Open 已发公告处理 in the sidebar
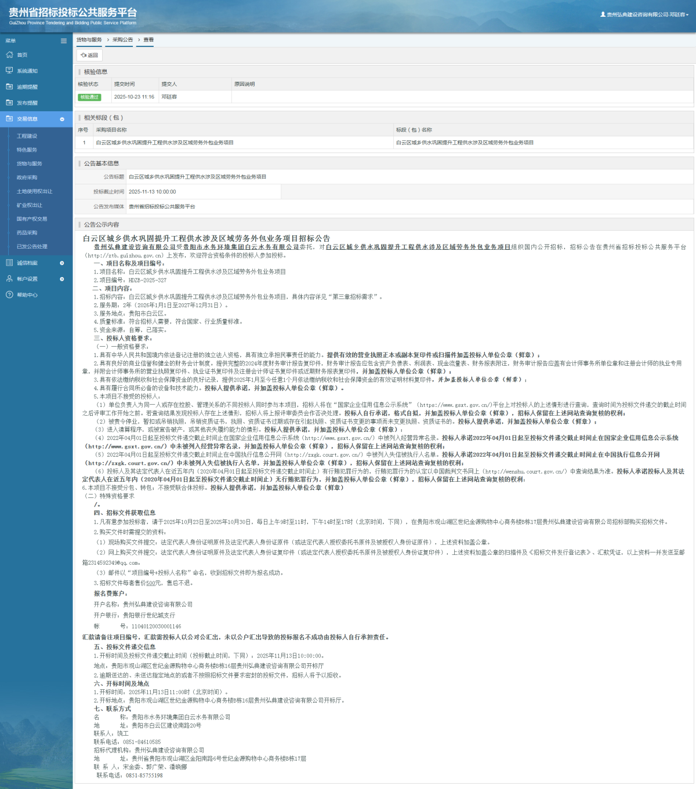The image size is (696, 789). coord(32,246)
